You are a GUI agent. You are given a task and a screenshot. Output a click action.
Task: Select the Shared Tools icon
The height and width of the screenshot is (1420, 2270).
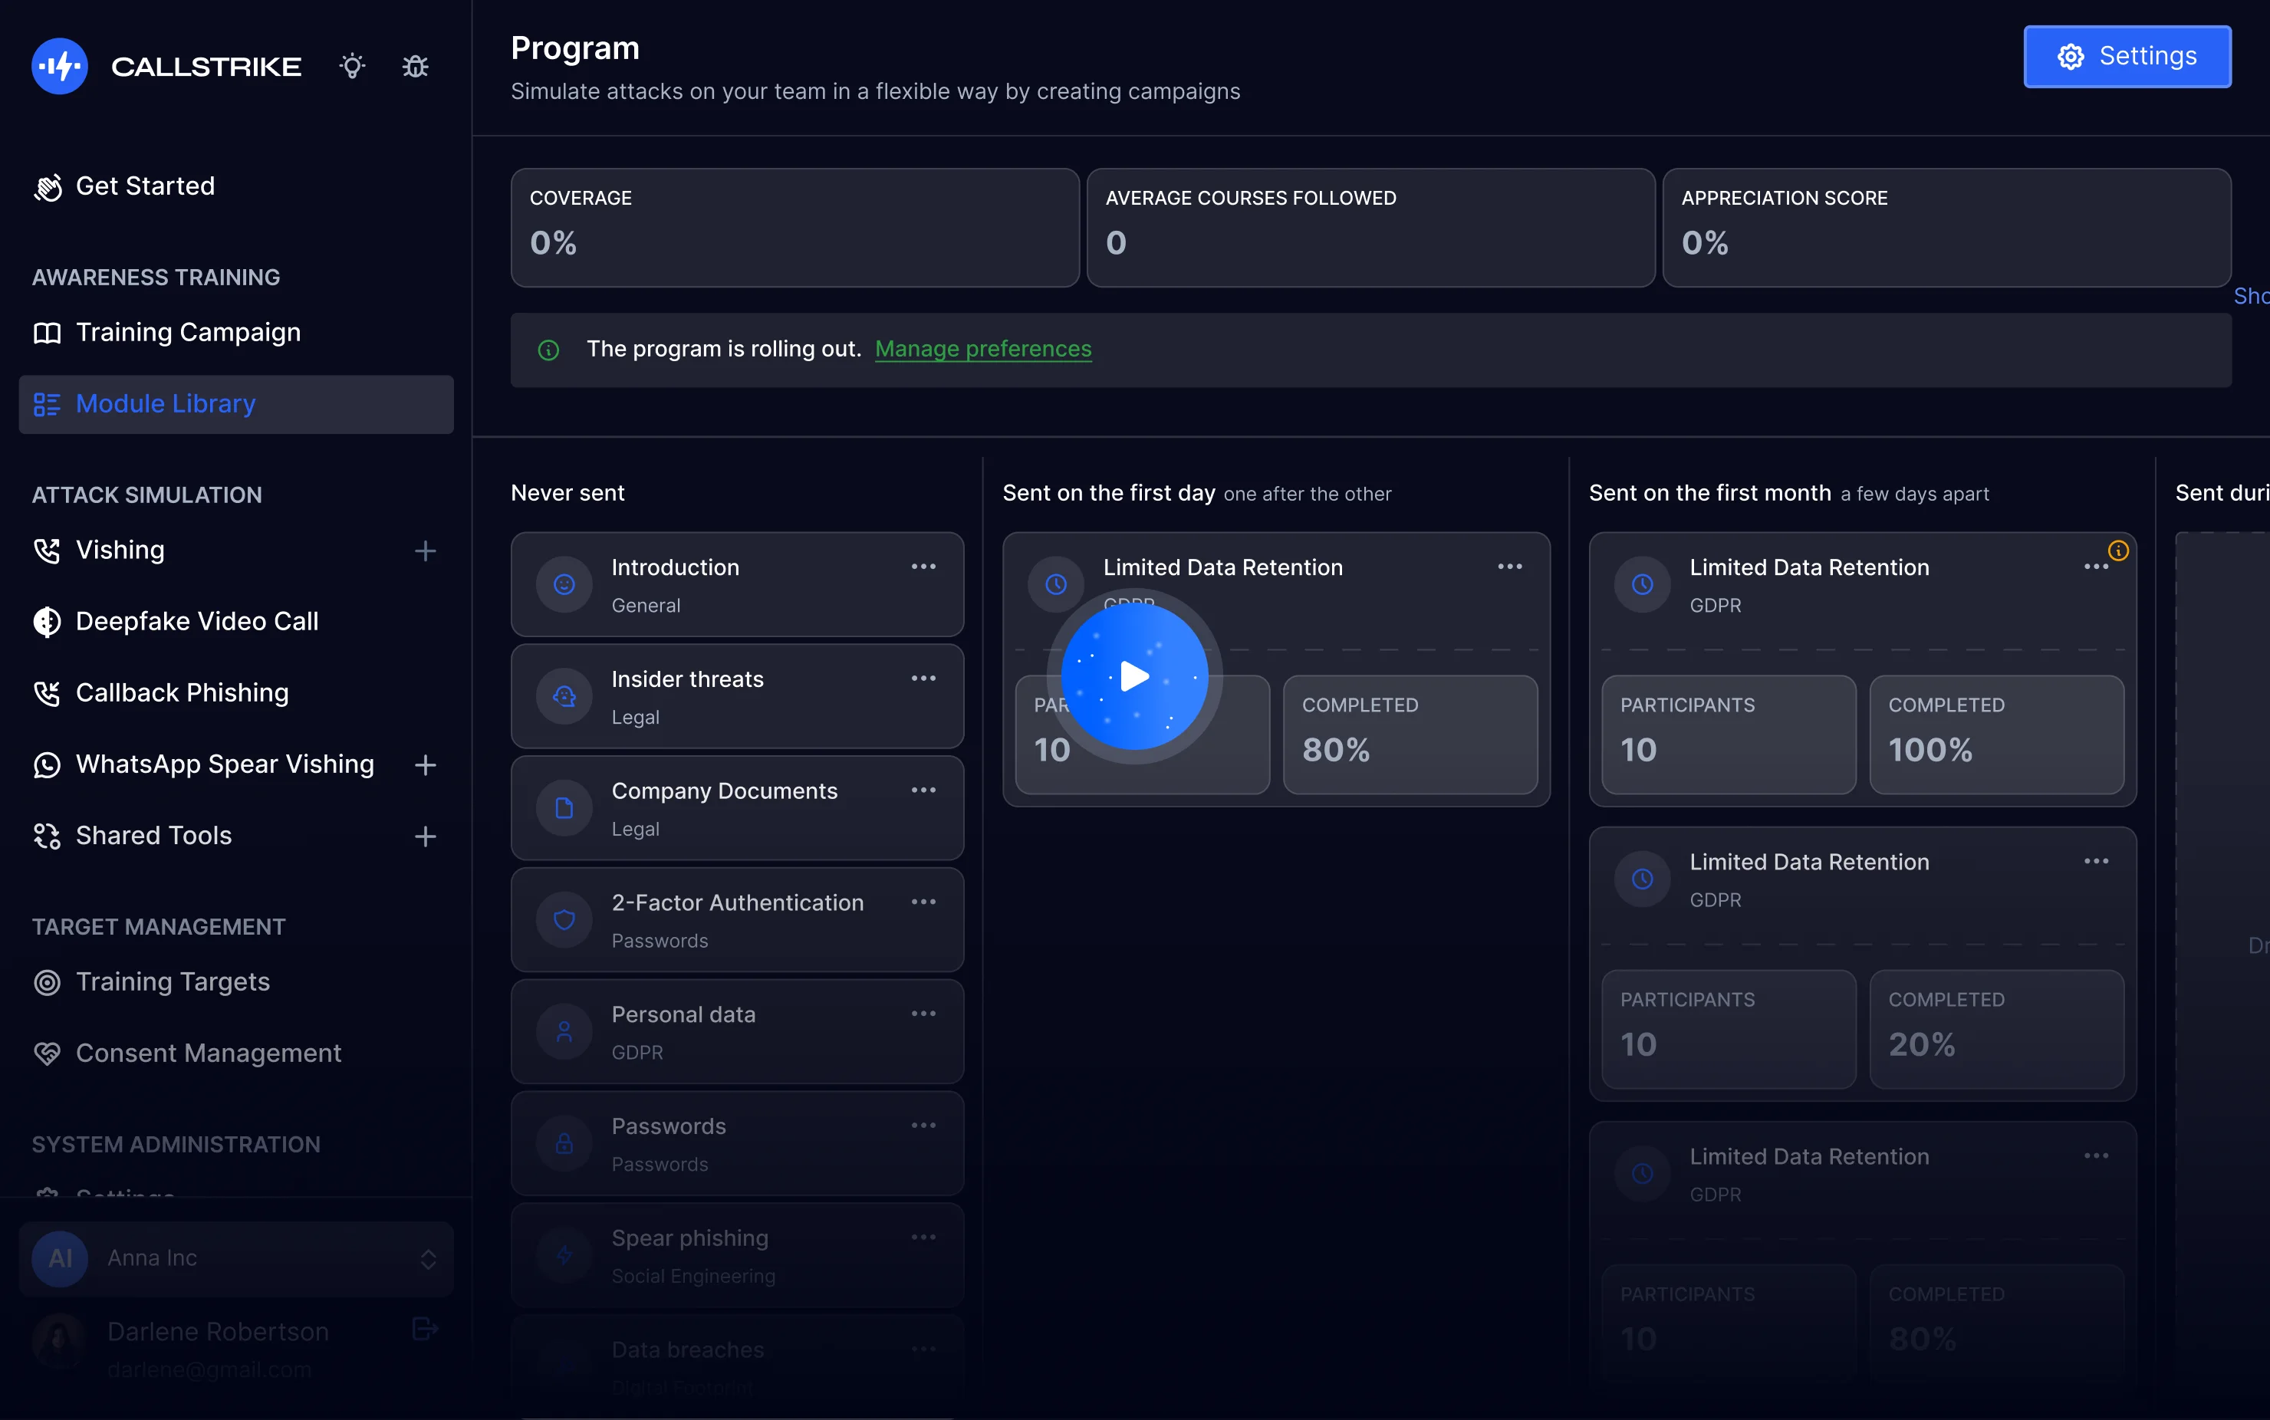coord(48,836)
